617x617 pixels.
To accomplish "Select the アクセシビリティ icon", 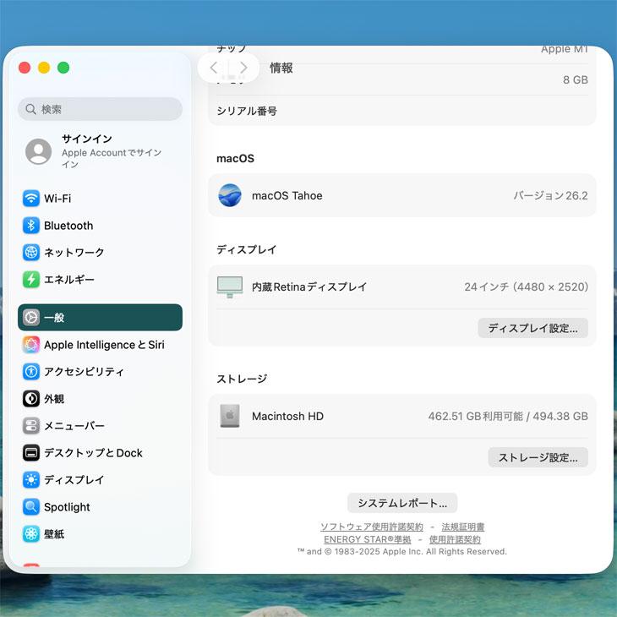I will click(31, 371).
